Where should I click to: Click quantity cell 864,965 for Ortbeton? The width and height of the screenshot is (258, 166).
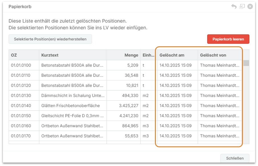pyautogui.click(x=130, y=126)
